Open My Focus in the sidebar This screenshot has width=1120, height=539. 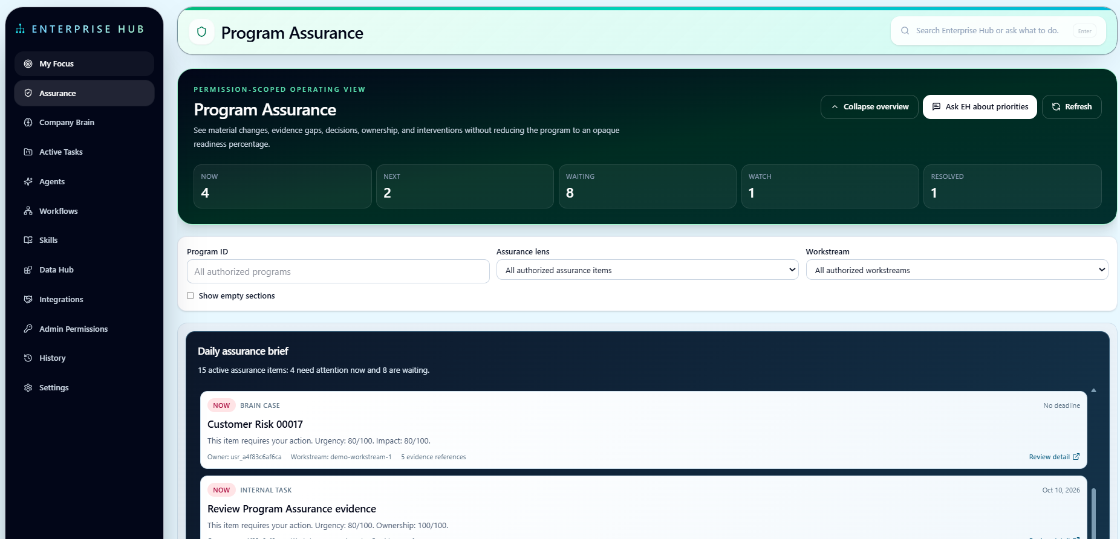point(84,63)
